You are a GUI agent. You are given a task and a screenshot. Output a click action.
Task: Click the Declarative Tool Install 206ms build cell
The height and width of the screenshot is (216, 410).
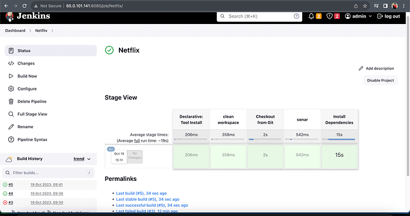191,157
